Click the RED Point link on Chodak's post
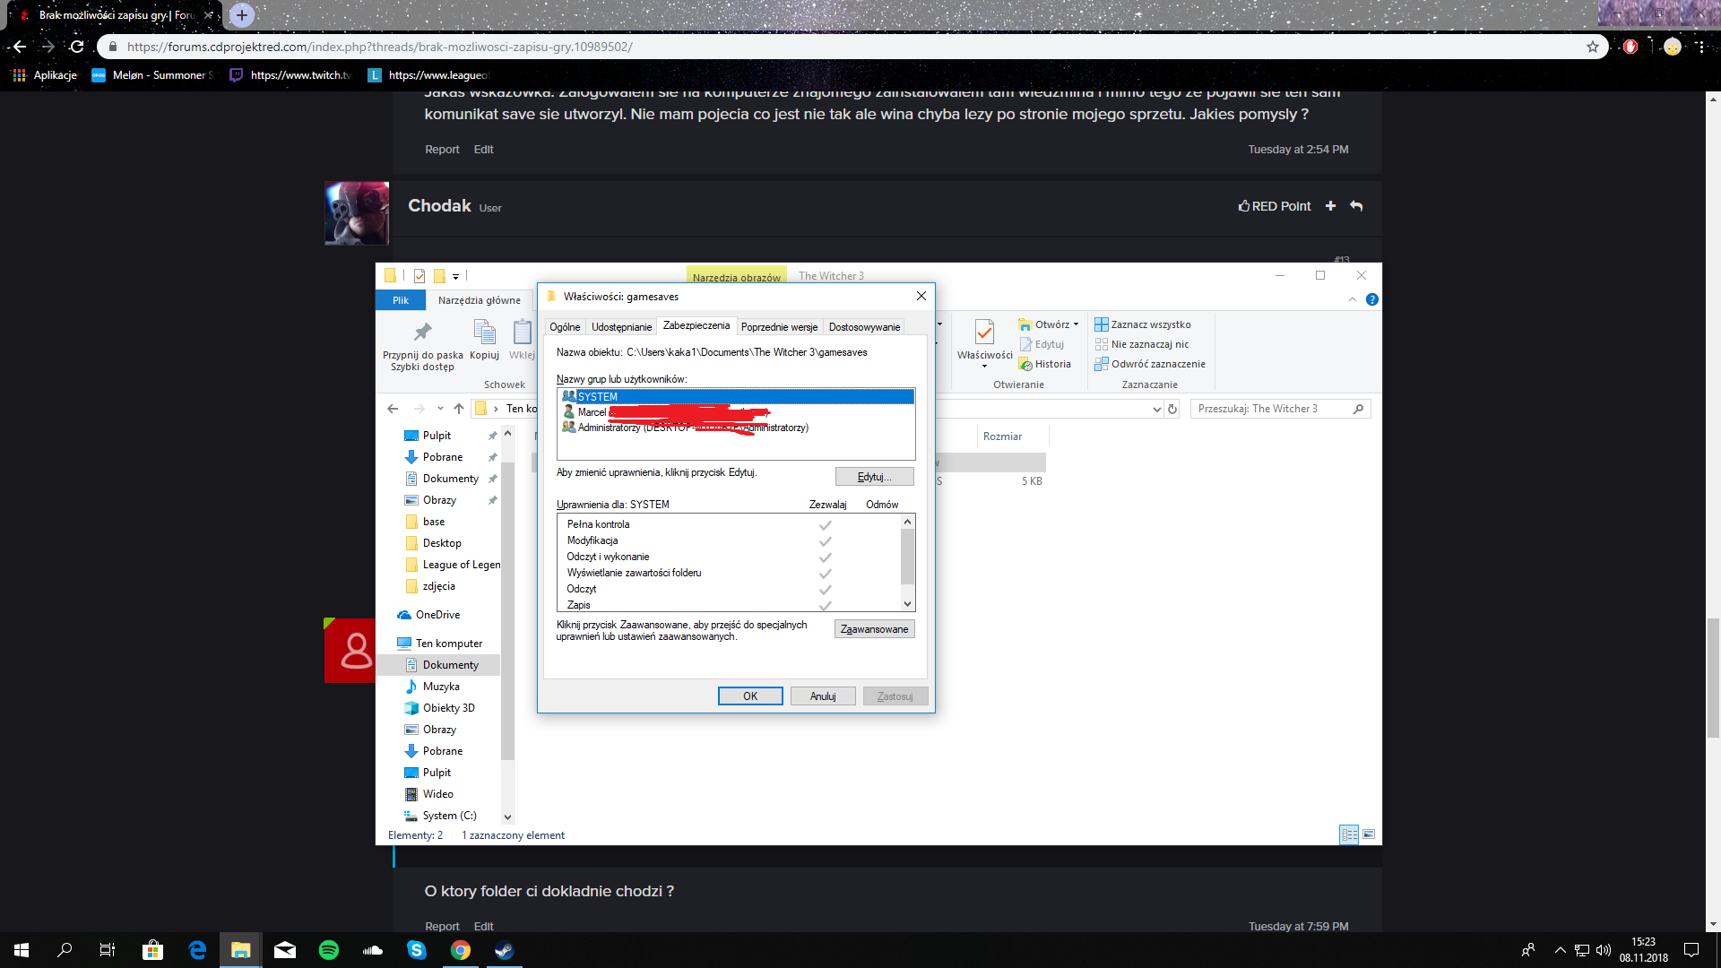Viewport: 1721px width, 968px height. click(x=1275, y=206)
